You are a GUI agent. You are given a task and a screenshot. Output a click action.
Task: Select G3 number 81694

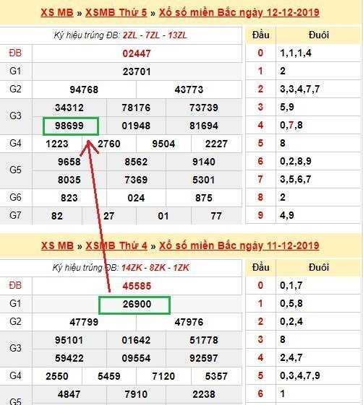[x=204, y=126]
